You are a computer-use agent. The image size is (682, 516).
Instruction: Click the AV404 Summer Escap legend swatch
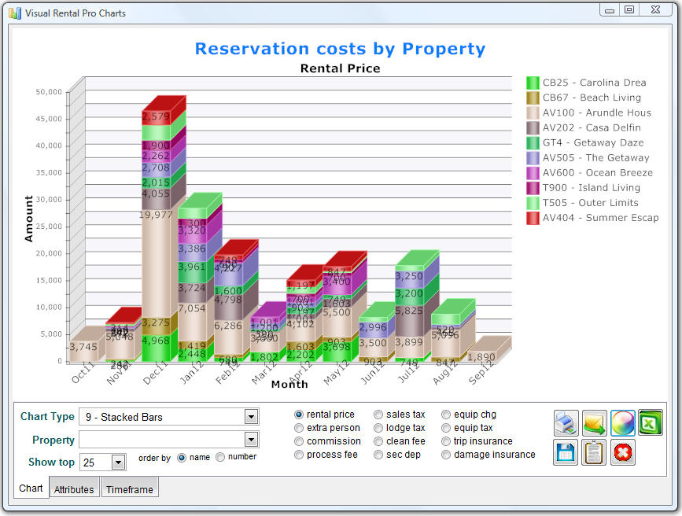(x=533, y=218)
